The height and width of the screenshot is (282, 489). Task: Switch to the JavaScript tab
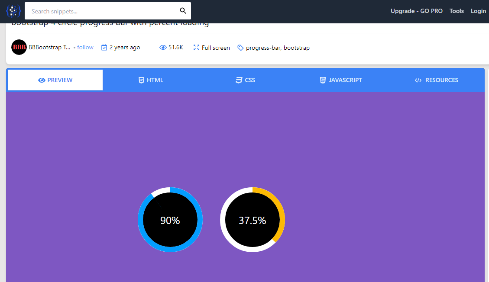[341, 80]
